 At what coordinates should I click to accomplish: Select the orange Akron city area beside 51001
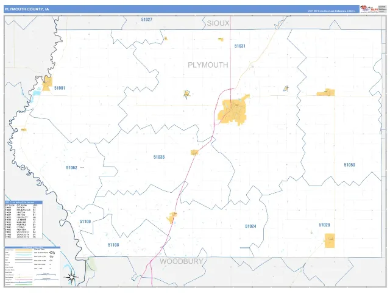tap(47, 83)
